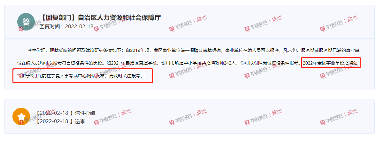Click the 回复时间:2022-02-18 line
The height and width of the screenshot is (145, 383).
66,26
